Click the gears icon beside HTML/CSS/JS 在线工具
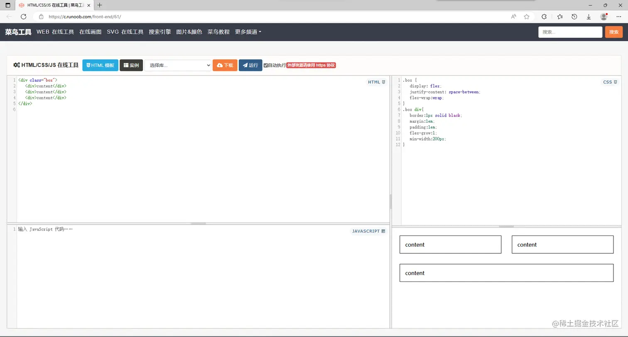The image size is (628, 337). pyautogui.click(x=17, y=65)
